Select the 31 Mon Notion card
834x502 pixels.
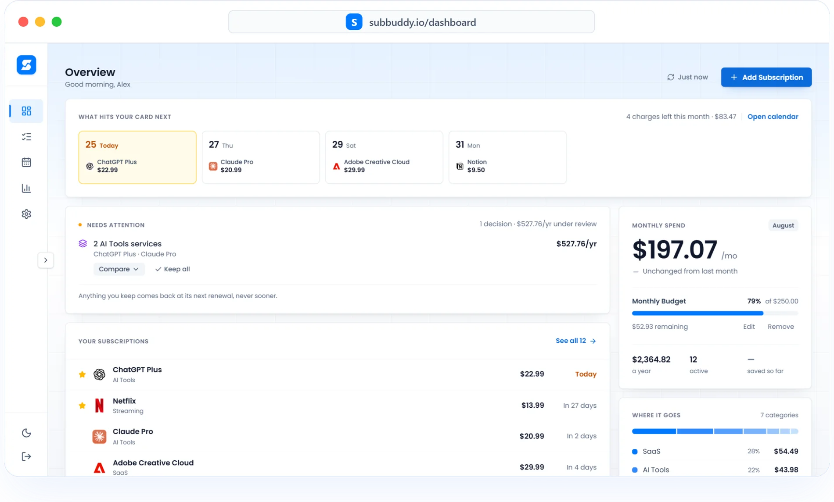(507, 157)
